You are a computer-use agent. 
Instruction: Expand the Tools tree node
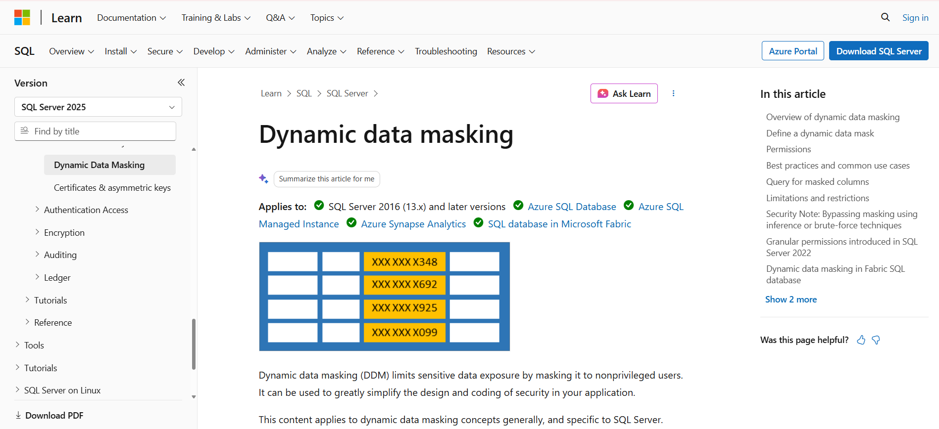pos(17,344)
